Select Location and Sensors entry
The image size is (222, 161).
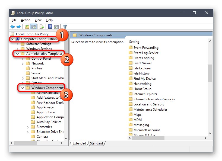click(149, 104)
